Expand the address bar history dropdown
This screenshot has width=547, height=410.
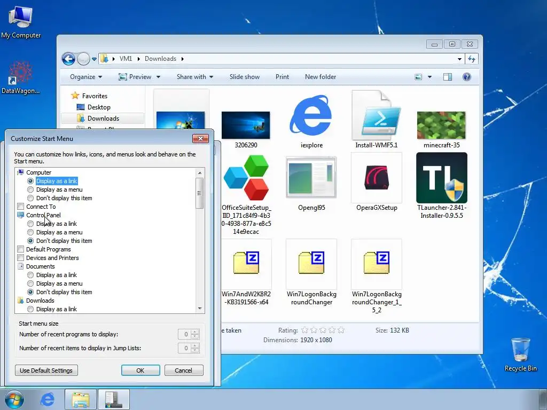click(459, 59)
